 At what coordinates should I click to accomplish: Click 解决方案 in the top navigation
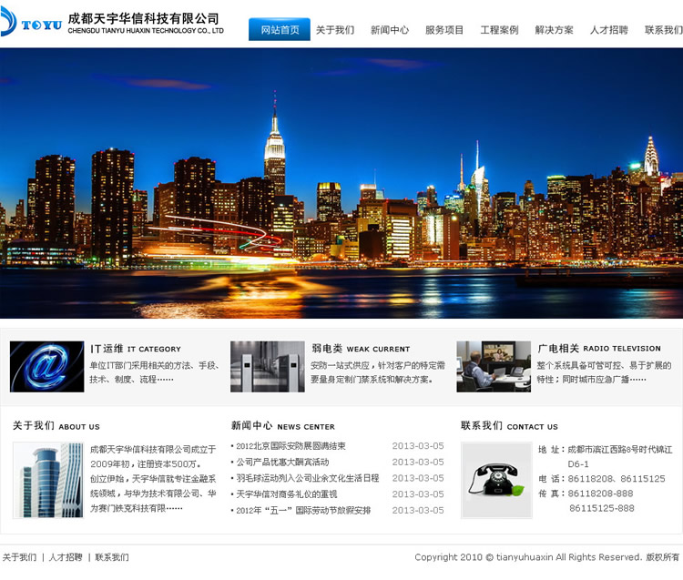point(554,30)
